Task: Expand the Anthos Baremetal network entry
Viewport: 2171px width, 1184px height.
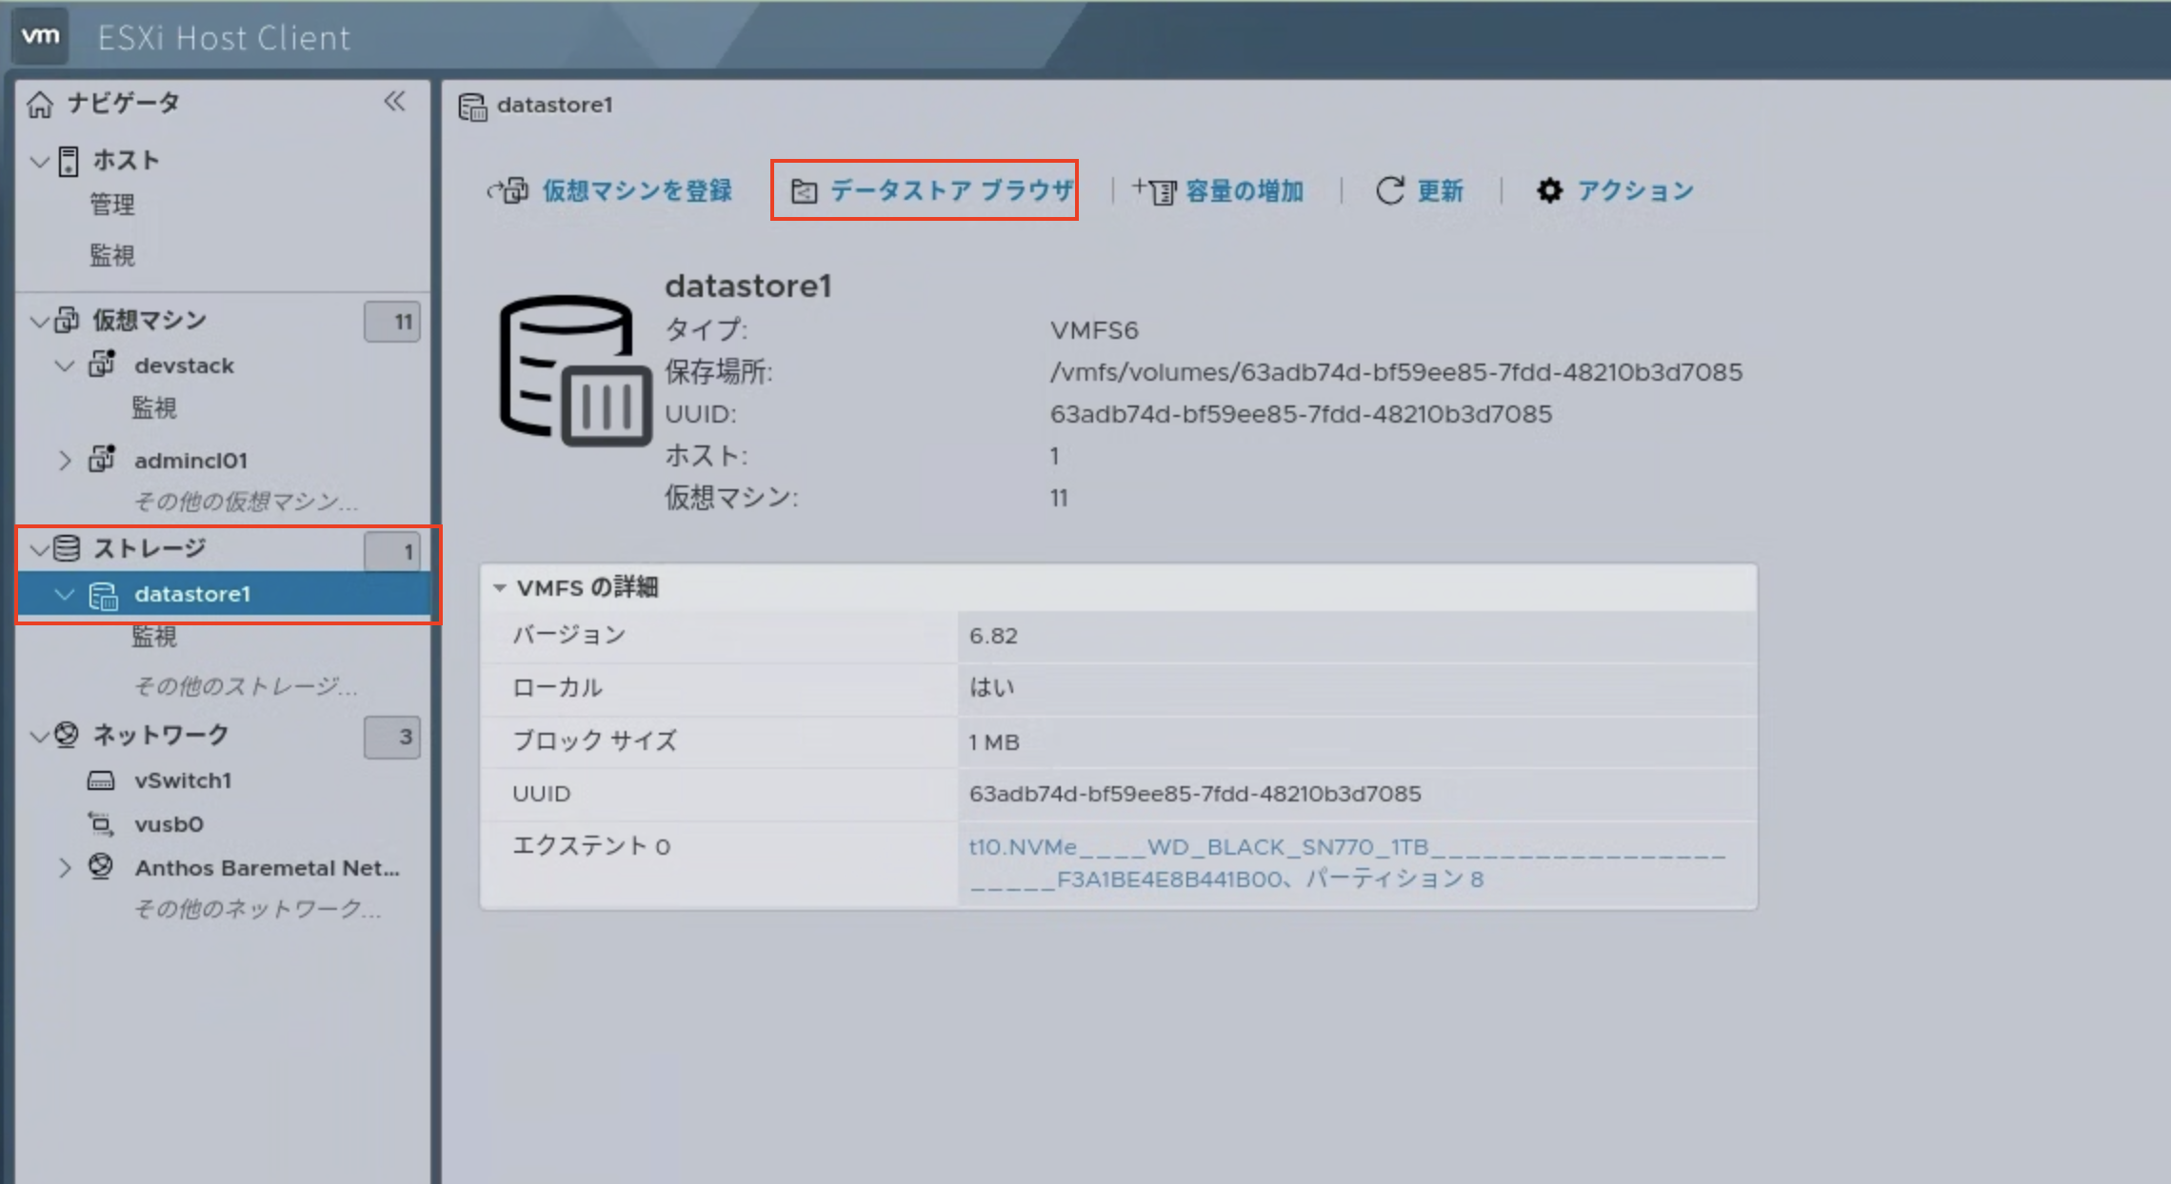Action: (65, 867)
